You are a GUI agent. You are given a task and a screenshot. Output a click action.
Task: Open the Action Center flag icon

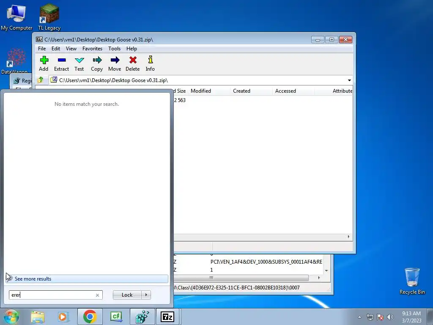380,317
